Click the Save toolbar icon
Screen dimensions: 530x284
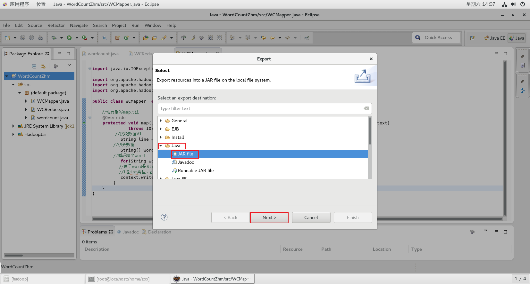(23, 38)
